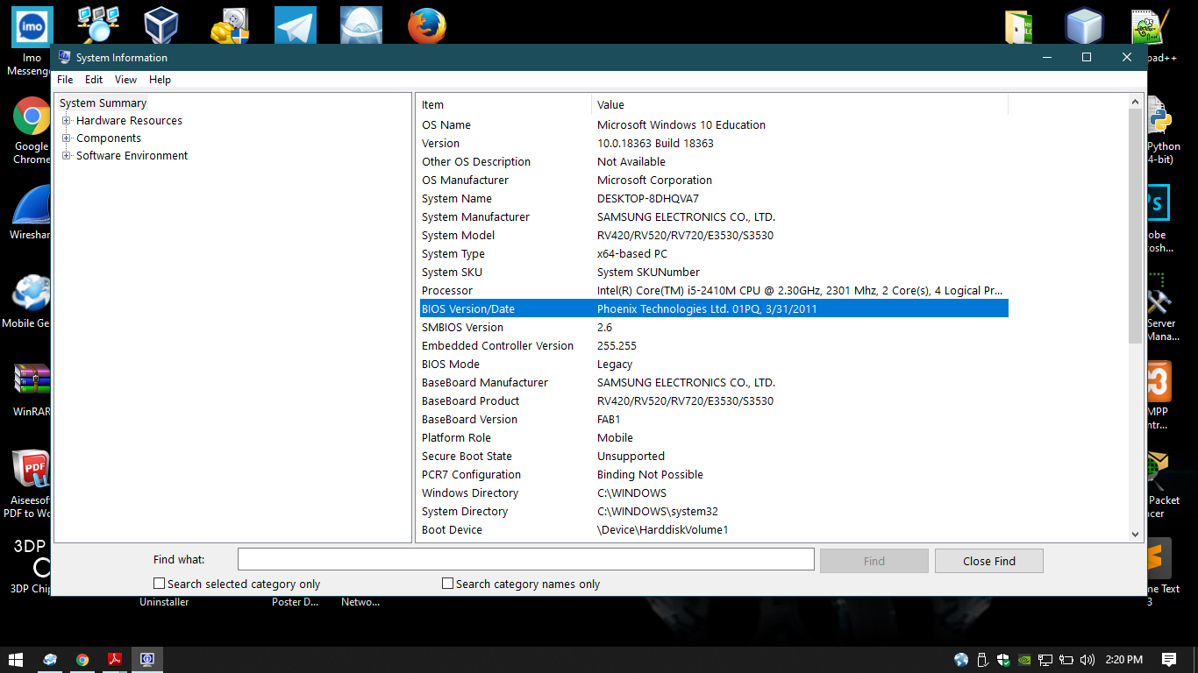Enable Search selected category only
Viewport: 1198px width, 673px height.
(159, 583)
